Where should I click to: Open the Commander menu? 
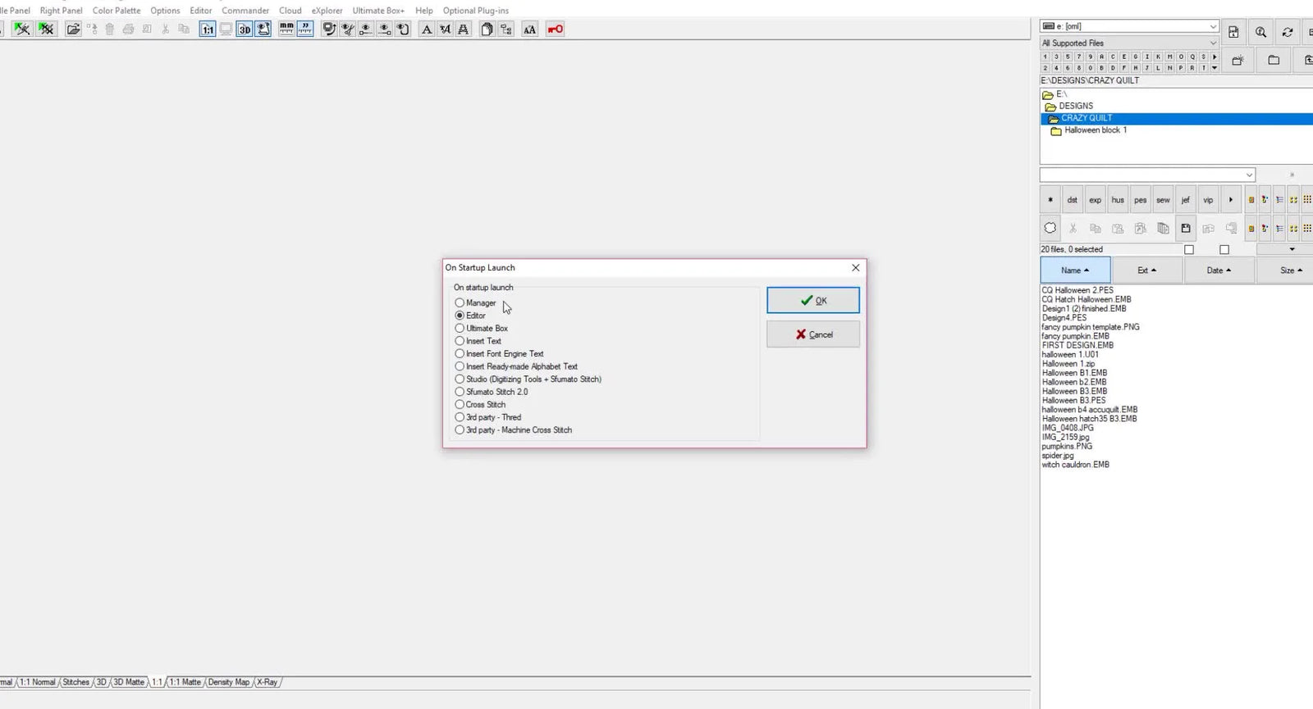(x=245, y=11)
